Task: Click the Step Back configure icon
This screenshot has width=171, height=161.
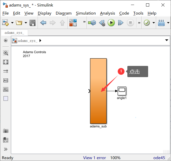Action: [x=102, y=23]
